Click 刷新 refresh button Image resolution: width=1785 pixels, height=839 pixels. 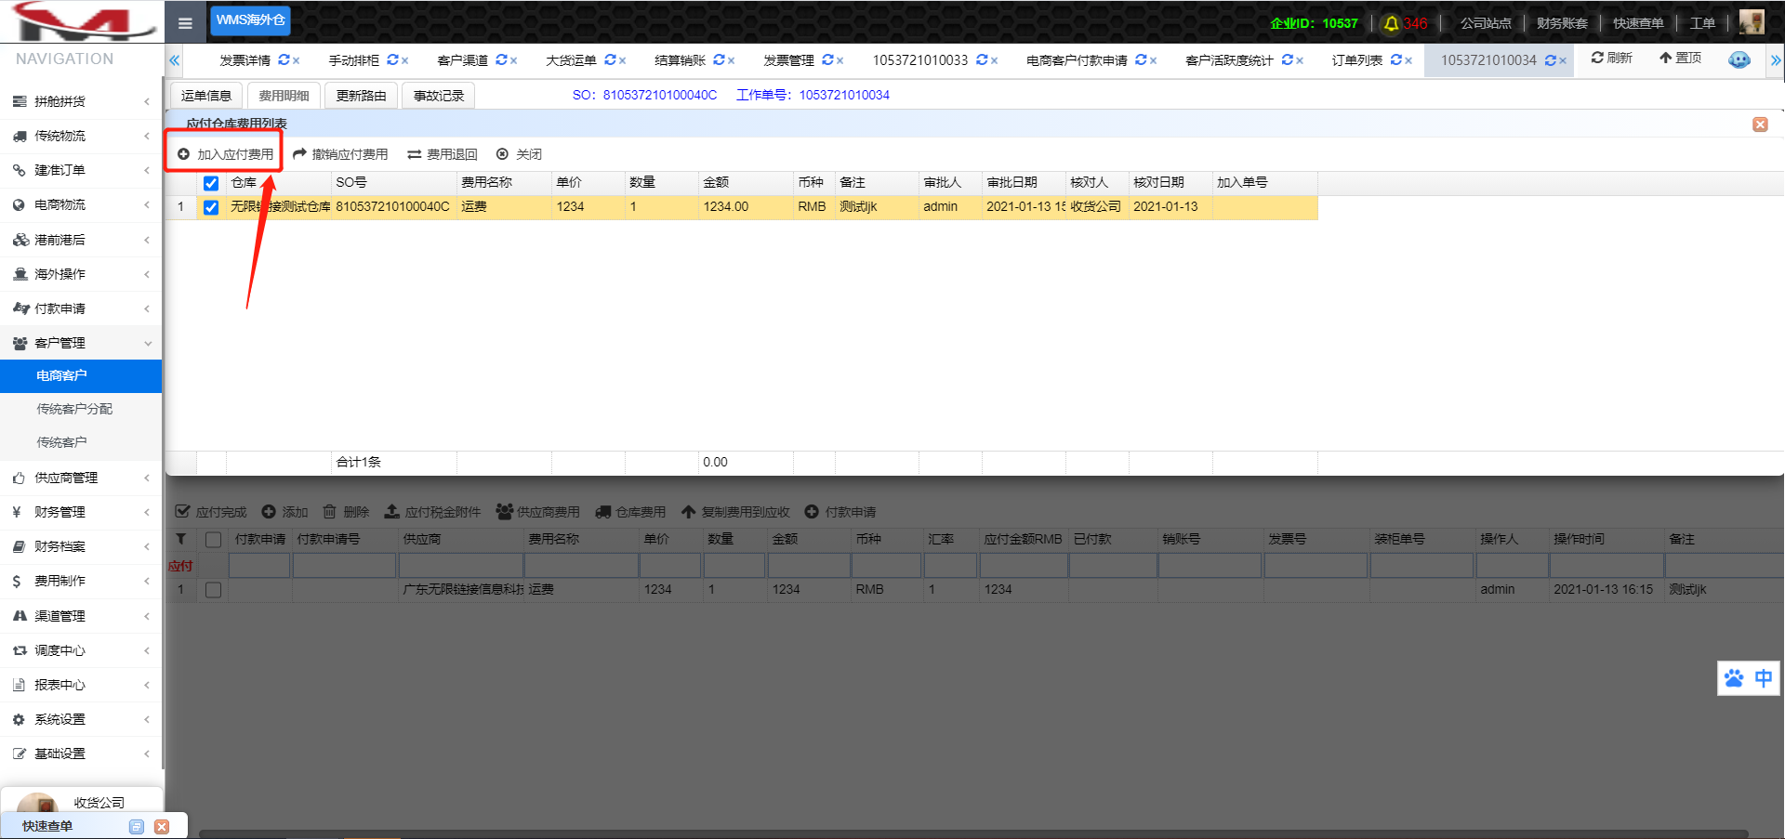click(1611, 58)
